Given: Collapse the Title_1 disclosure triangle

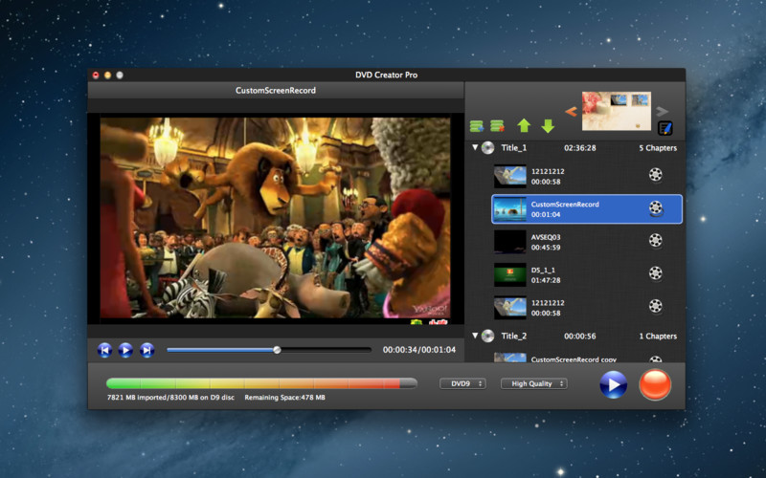Looking at the screenshot, I should click(475, 147).
